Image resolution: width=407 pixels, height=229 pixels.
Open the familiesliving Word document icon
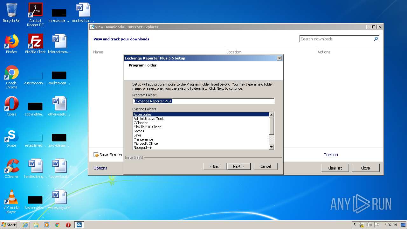(35, 169)
